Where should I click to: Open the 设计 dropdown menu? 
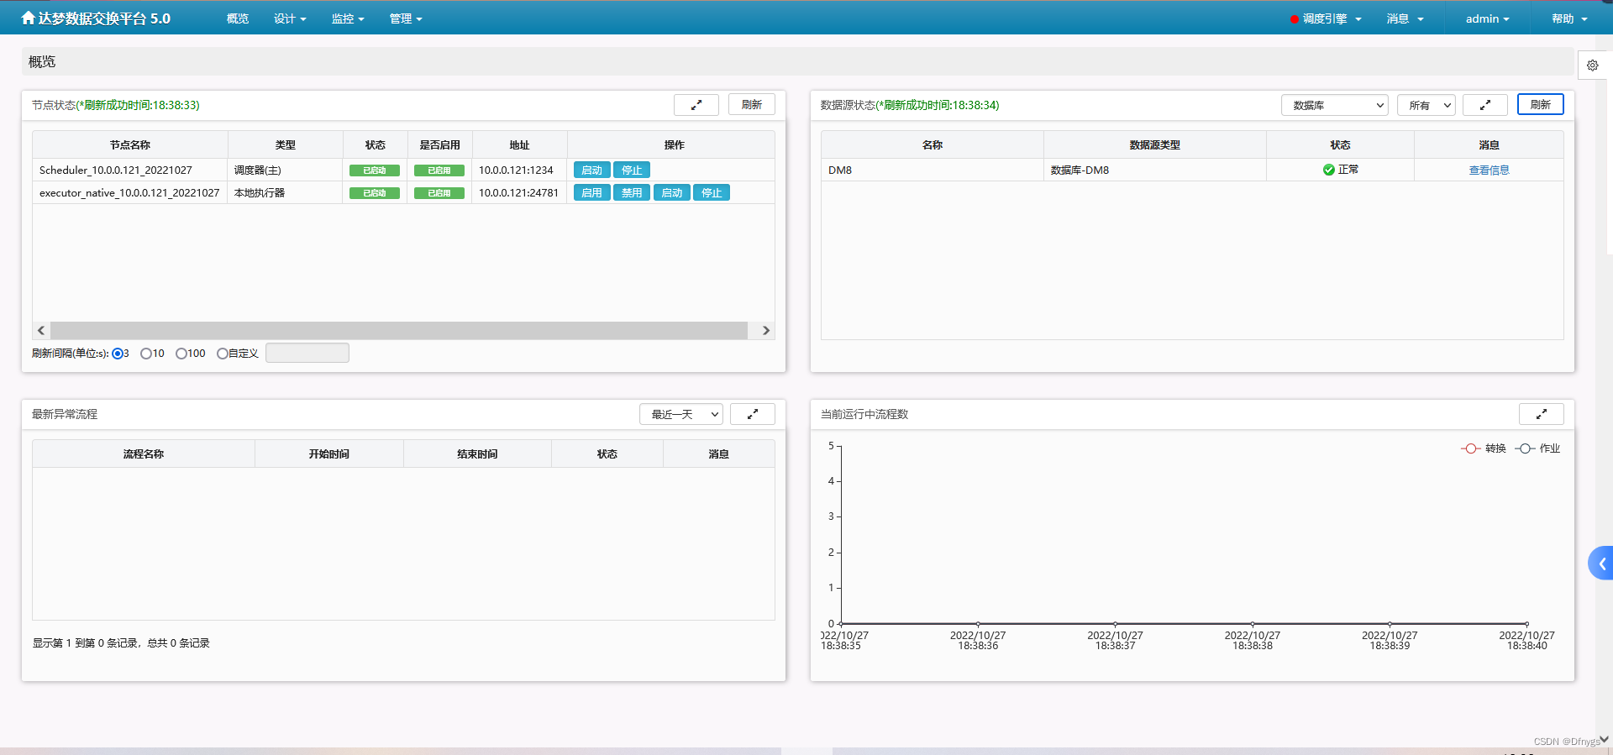pos(290,18)
